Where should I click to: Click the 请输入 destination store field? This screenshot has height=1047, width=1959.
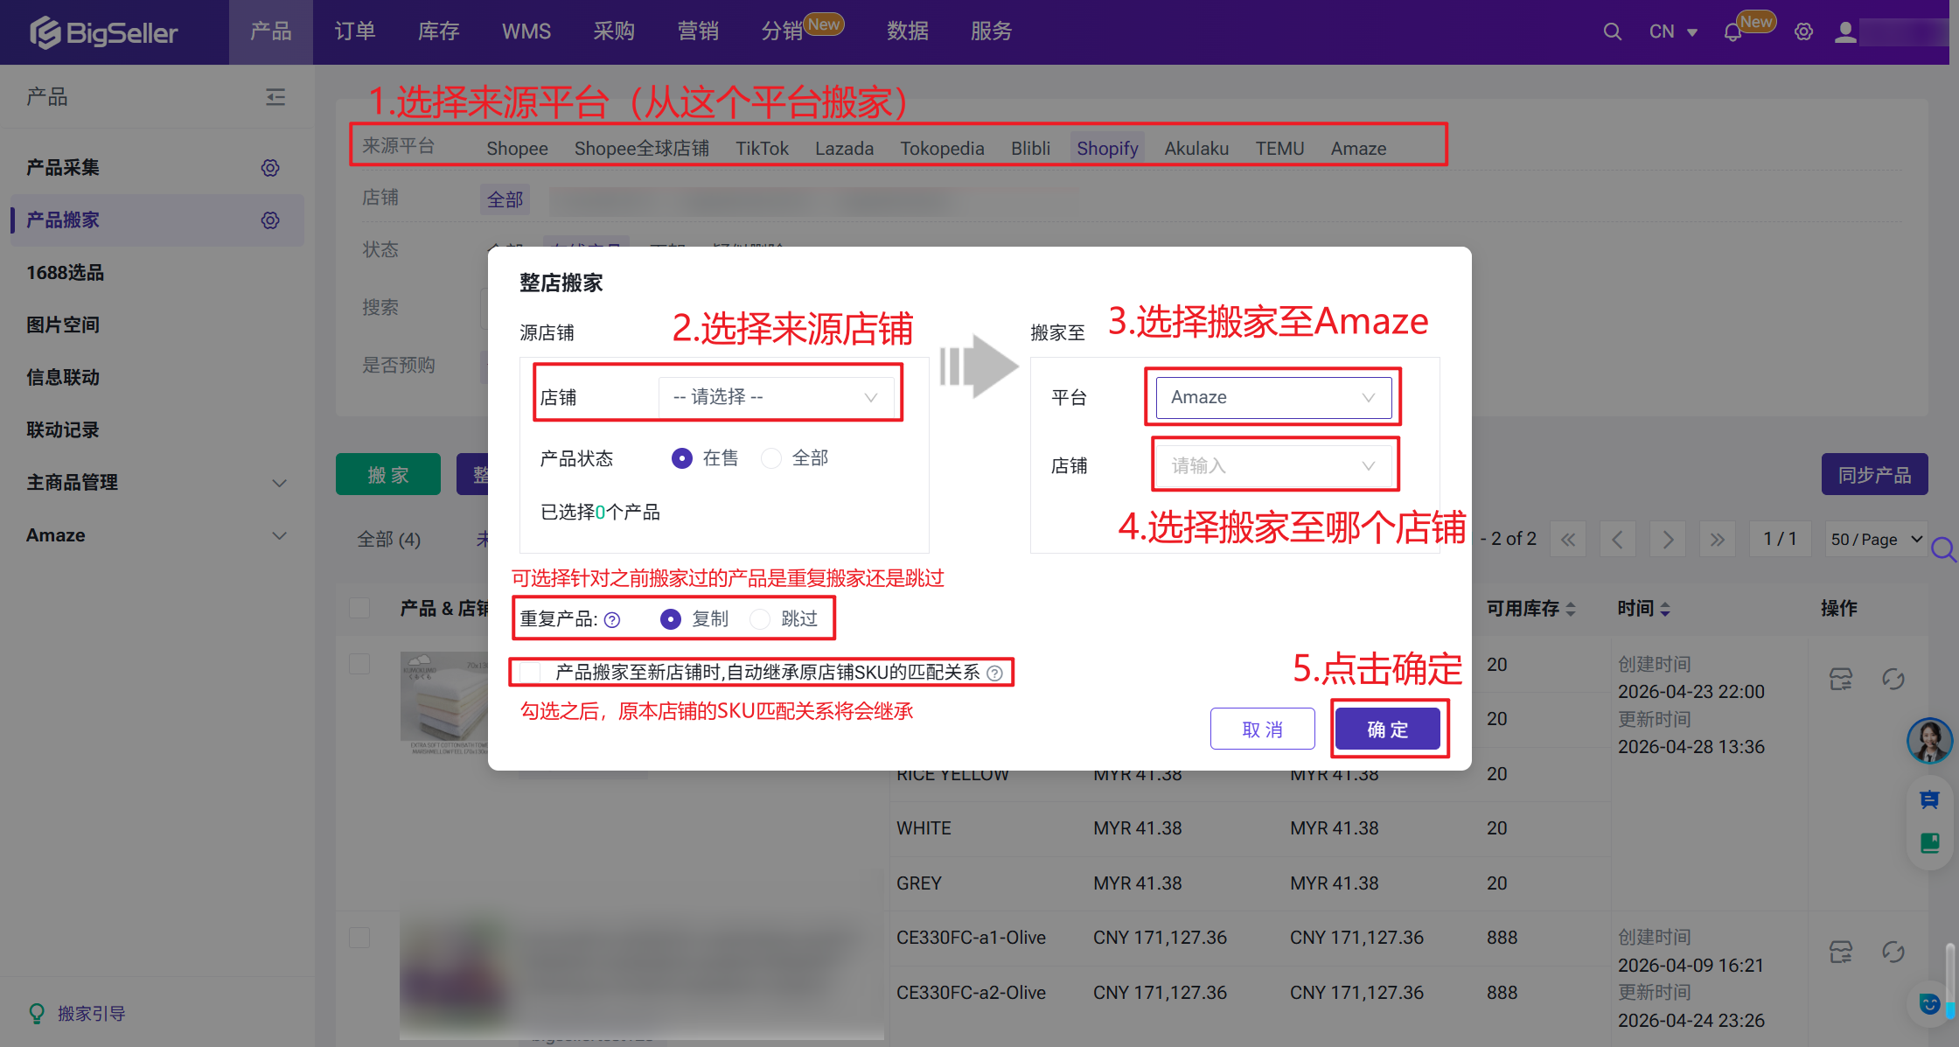point(1273,465)
